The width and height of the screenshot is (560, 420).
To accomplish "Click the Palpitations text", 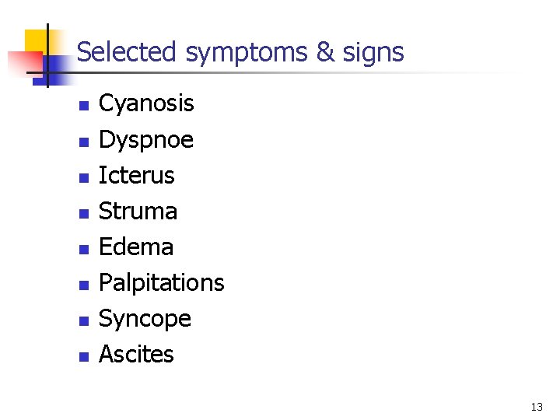I will [162, 283].
